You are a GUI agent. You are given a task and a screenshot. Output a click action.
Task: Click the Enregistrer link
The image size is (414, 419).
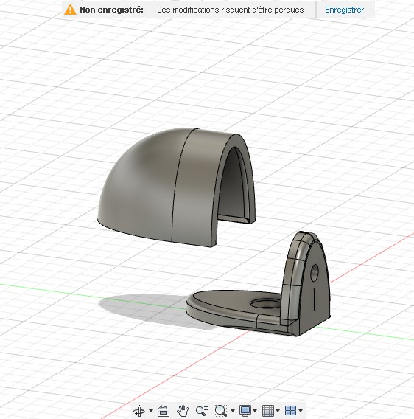coord(344,10)
